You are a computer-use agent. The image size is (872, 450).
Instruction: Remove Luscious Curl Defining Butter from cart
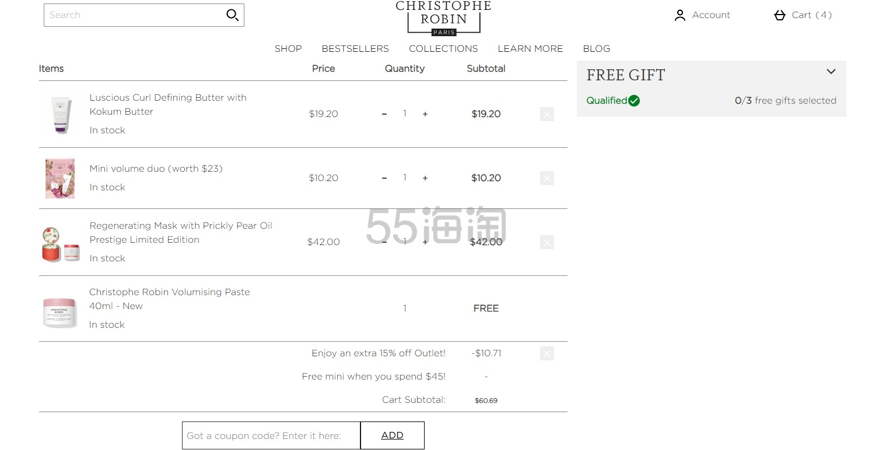coord(547,114)
